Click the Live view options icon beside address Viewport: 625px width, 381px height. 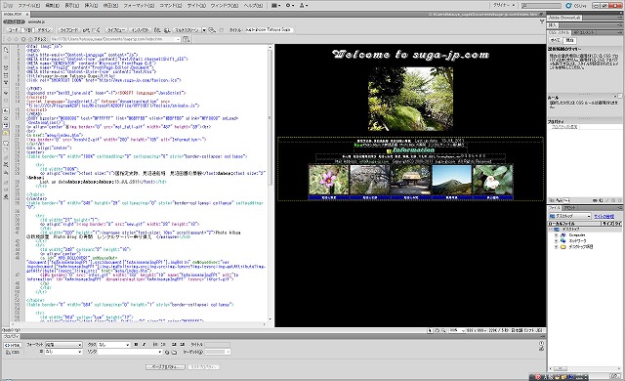point(186,39)
